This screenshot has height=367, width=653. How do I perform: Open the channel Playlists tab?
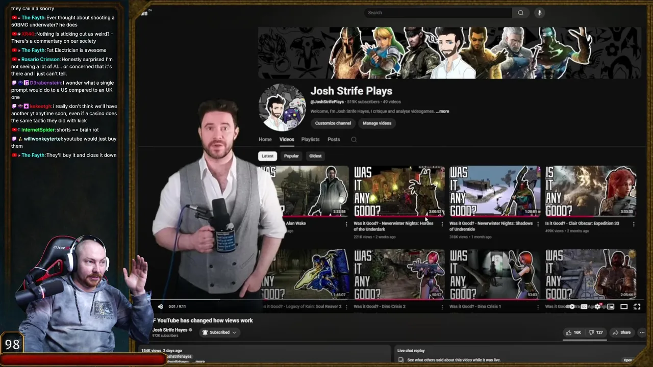pos(310,139)
